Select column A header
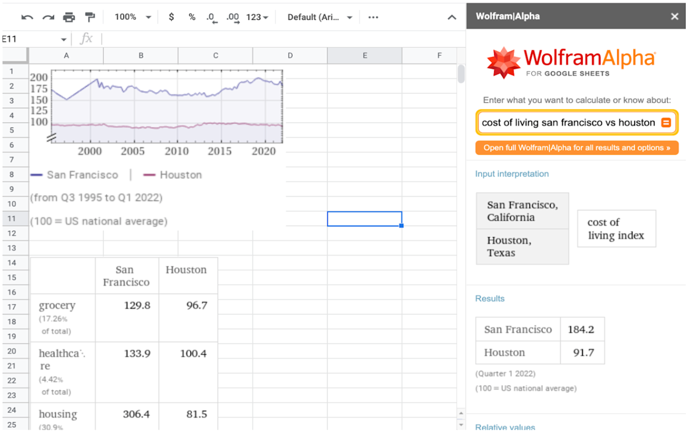 (x=66, y=56)
